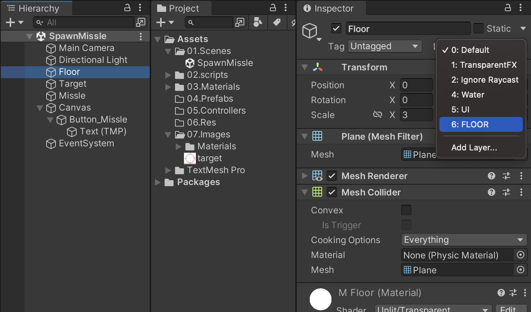
Task: Open Mesh Collider three-dot context menu
Action: coord(521,192)
